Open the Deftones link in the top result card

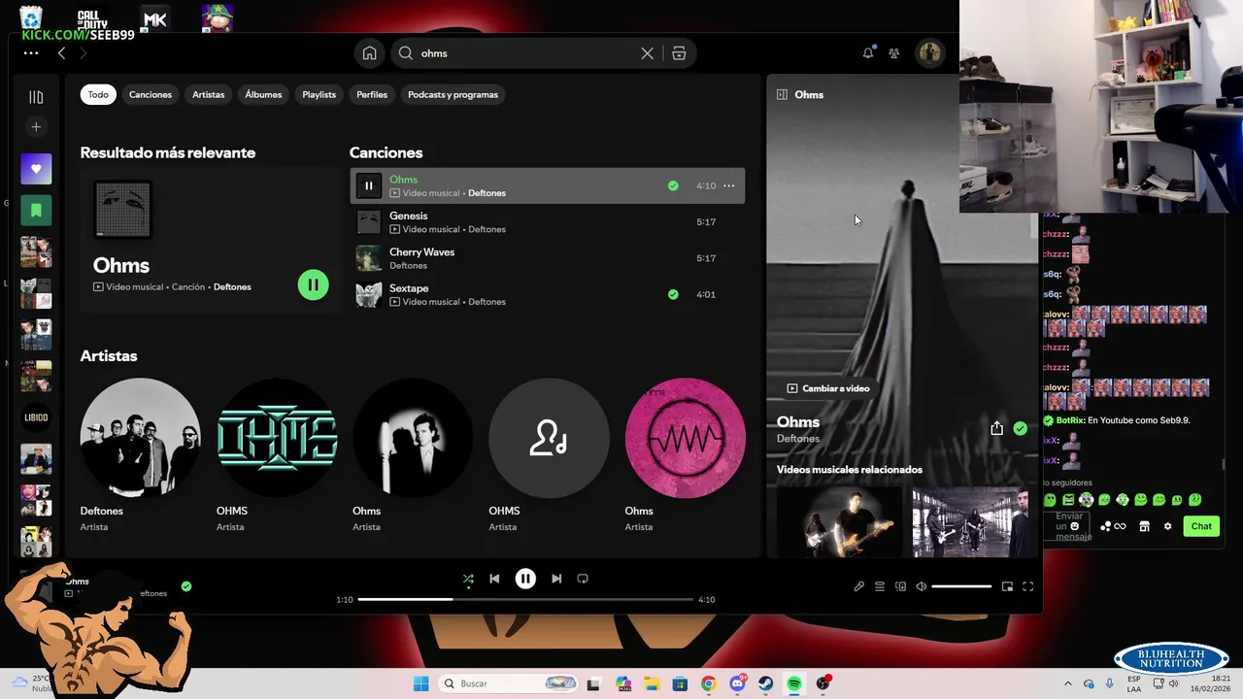coord(232,287)
